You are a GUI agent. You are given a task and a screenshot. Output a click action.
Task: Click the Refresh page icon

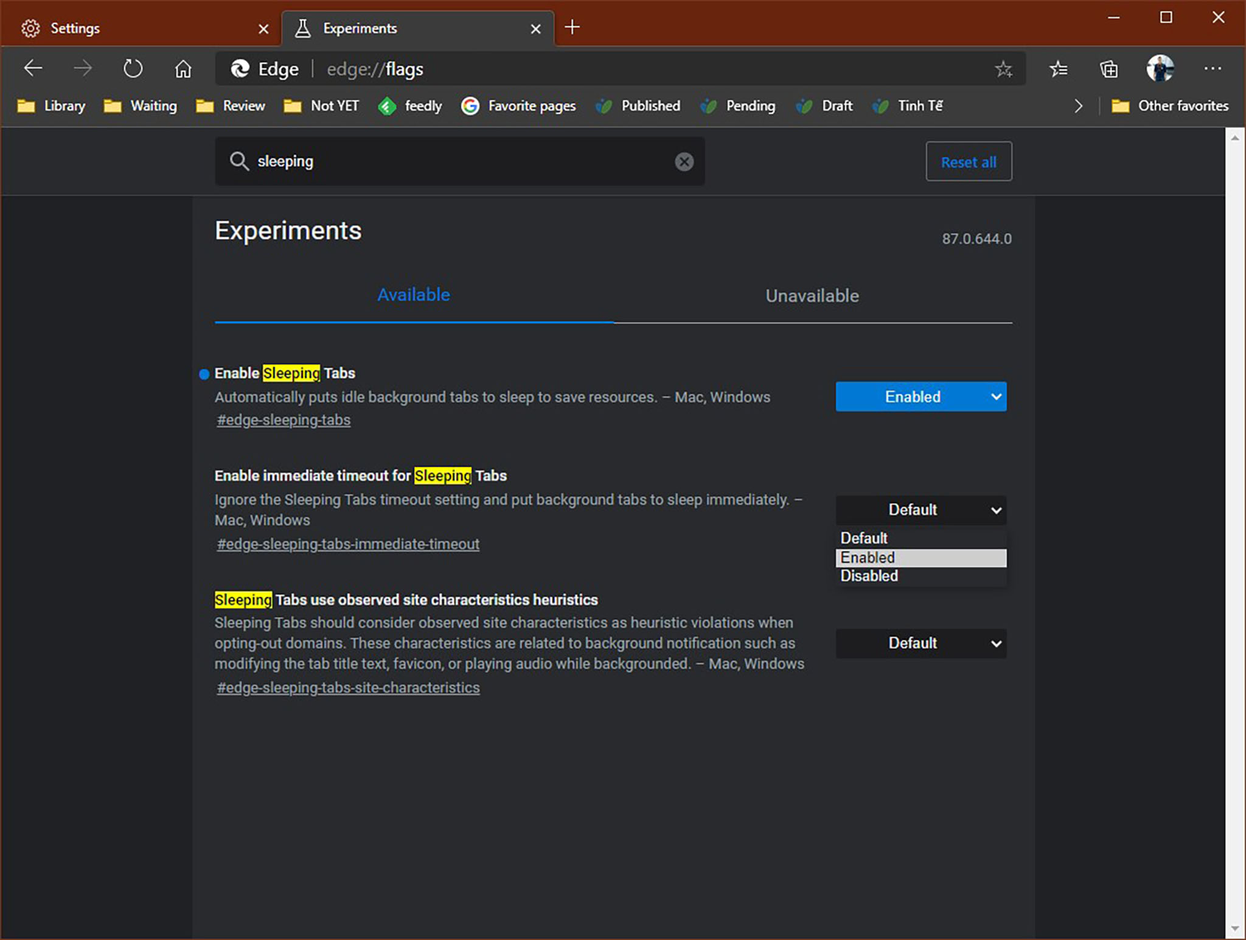tap(133, 69)
